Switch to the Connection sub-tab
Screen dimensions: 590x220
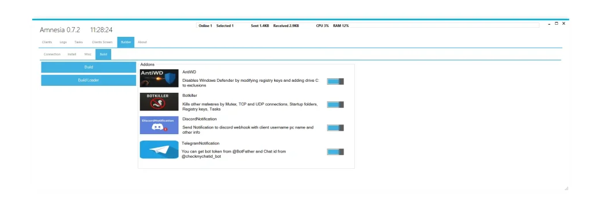[52, 54]
